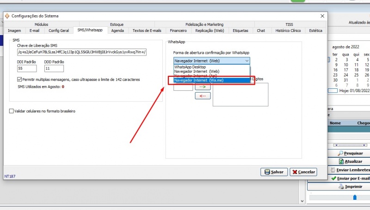Image resolution: width=370 pixels, height=210 pixels.
Task: Click the Pesquisar magnifier button
Action: tap(350, 153)
